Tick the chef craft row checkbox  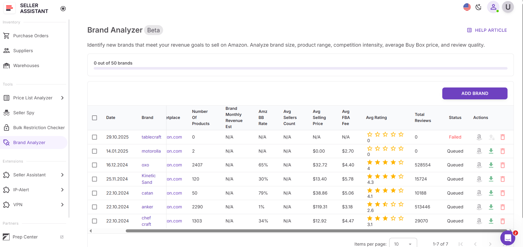point(95,221)
